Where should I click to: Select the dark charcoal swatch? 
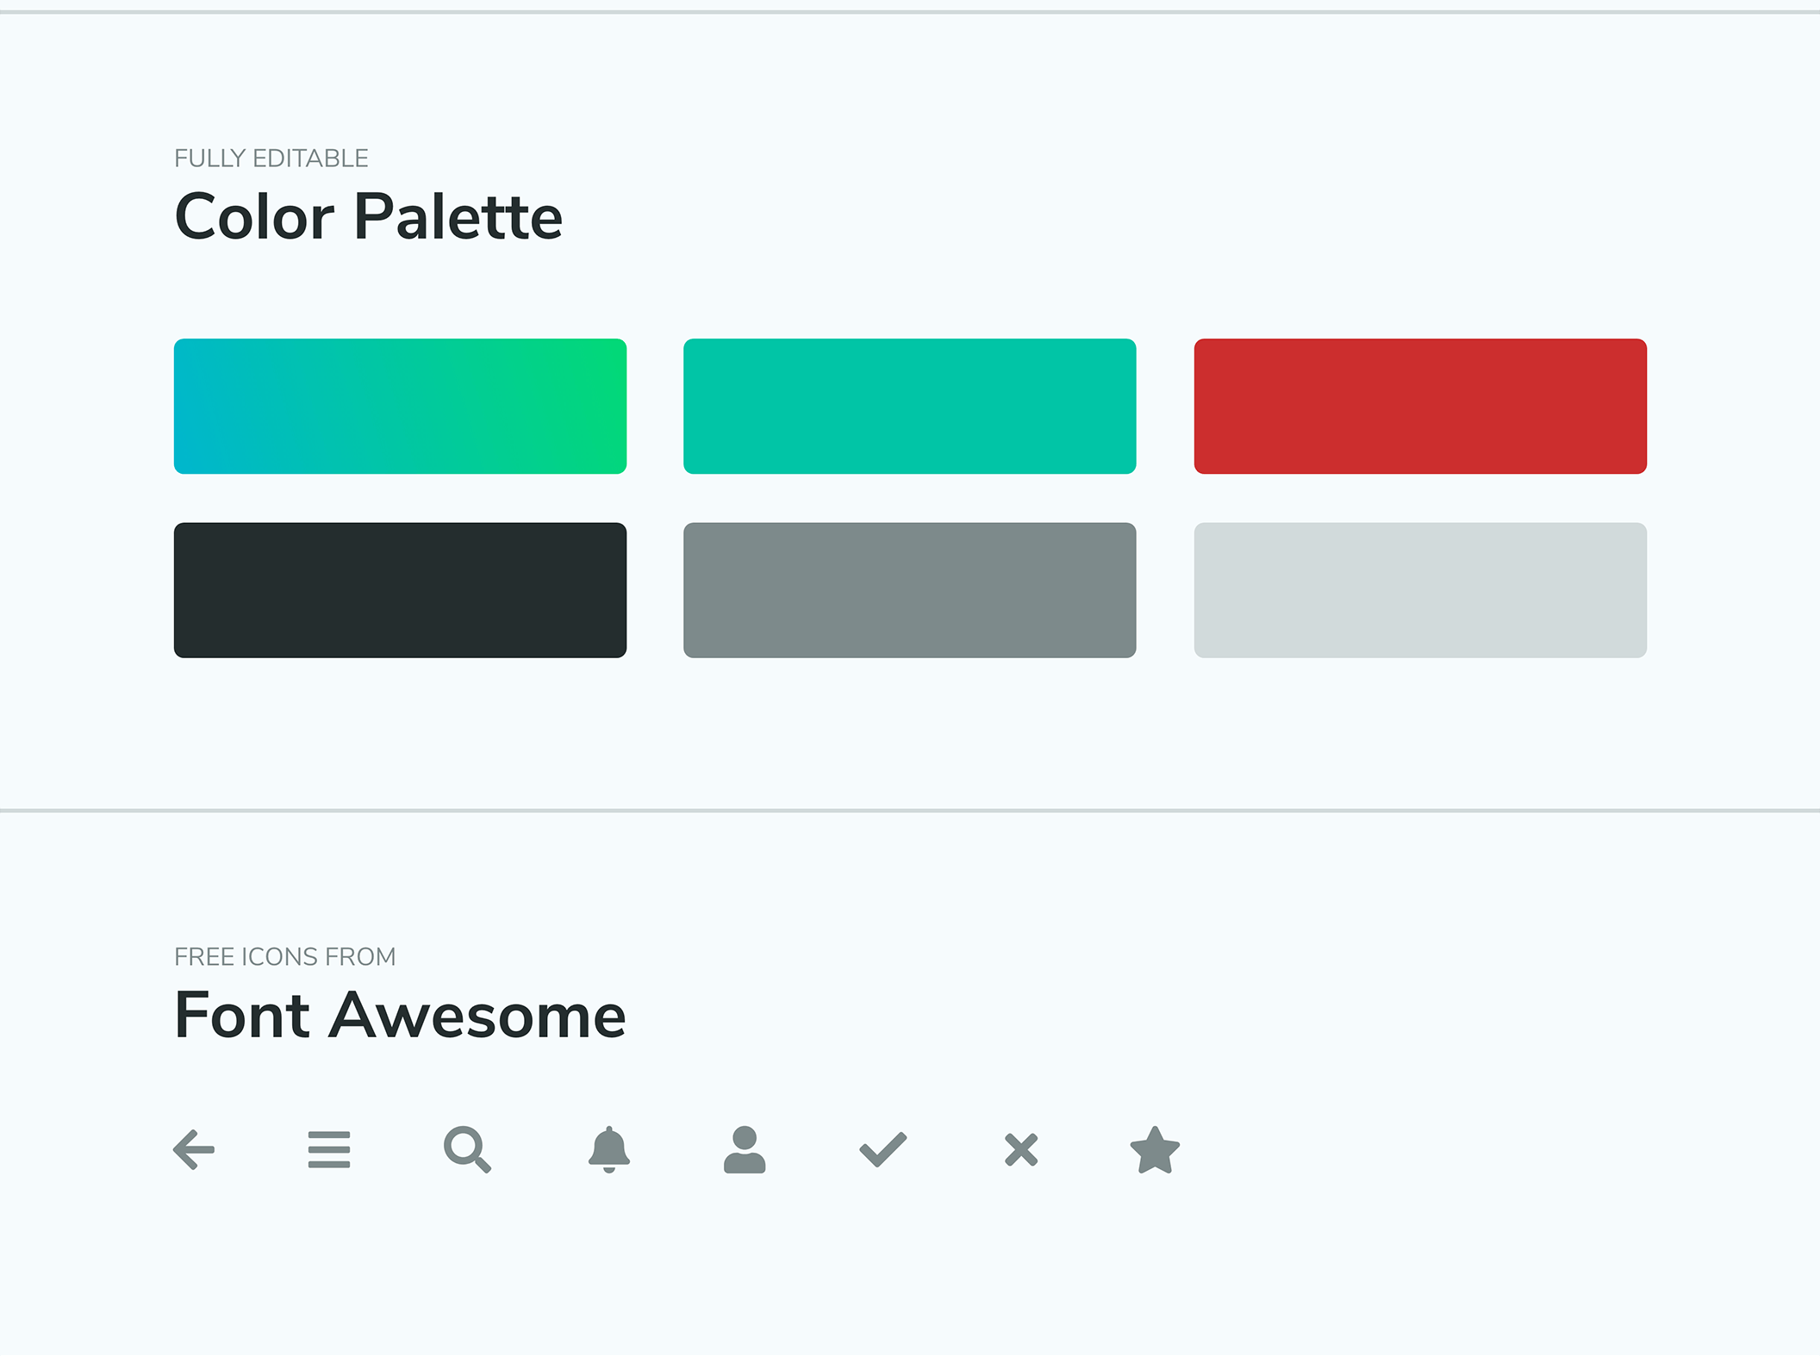point(400,590)
